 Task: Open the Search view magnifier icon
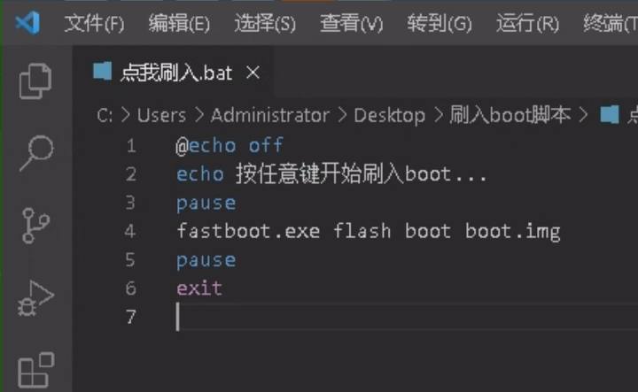[35, 153]
